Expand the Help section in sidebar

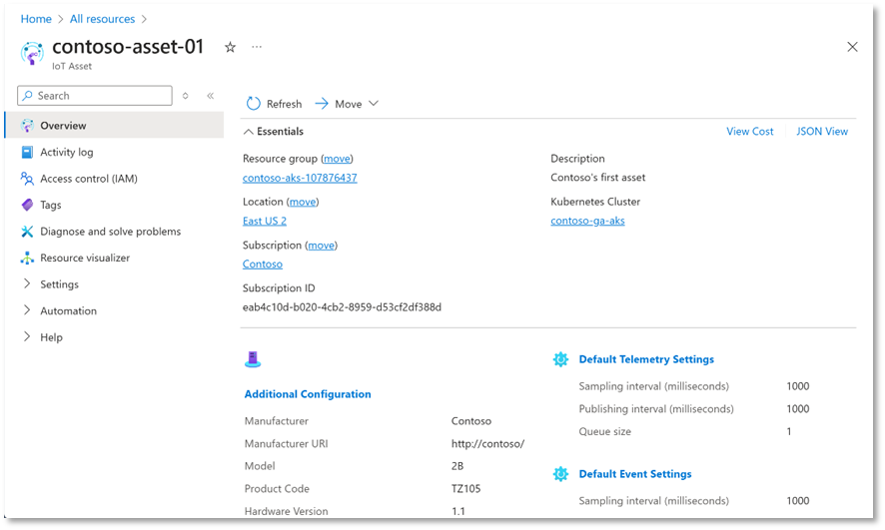pyautogui.click(x=27, y=336)
